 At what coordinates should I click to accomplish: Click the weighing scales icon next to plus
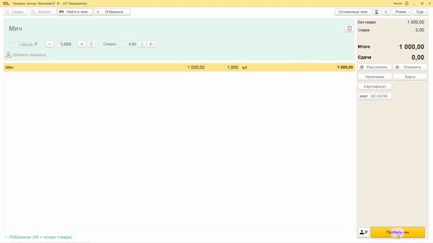(91, 44)
